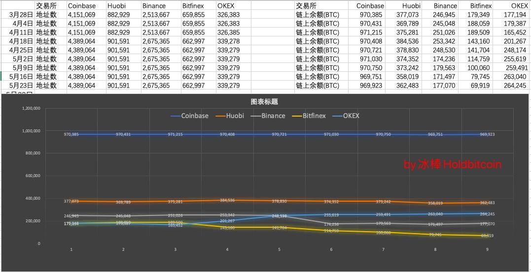This screenshot has width=531, height=272.
Task: Select Coinbase balance table cell 969,751
Action: point(367,76)
